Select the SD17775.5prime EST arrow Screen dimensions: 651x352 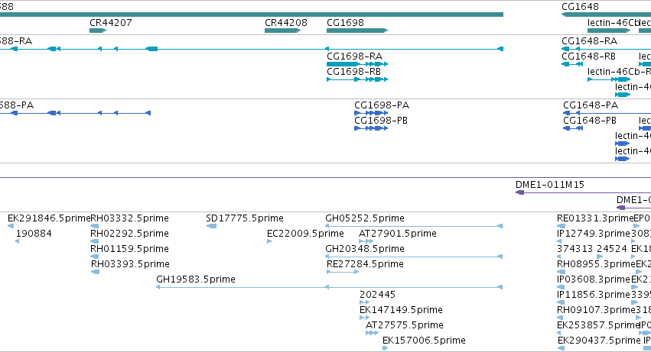pos(211,226)
